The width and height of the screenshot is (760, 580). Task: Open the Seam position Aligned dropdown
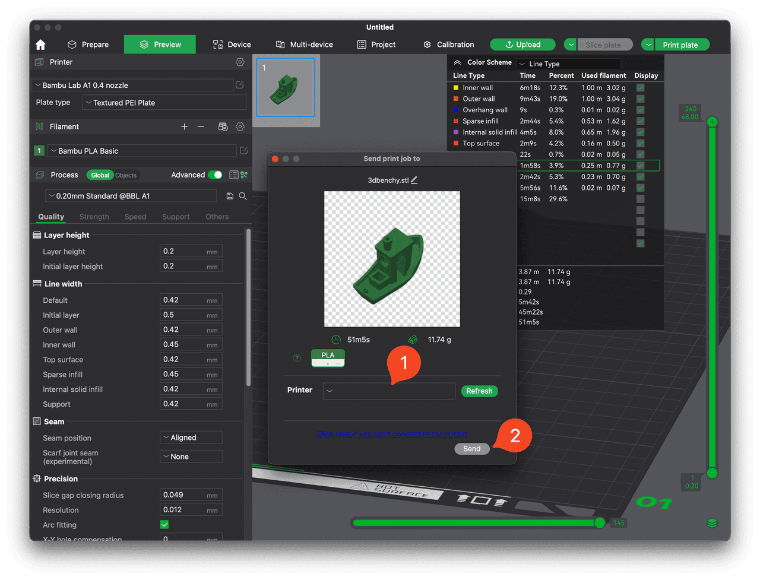click(191, 438)
